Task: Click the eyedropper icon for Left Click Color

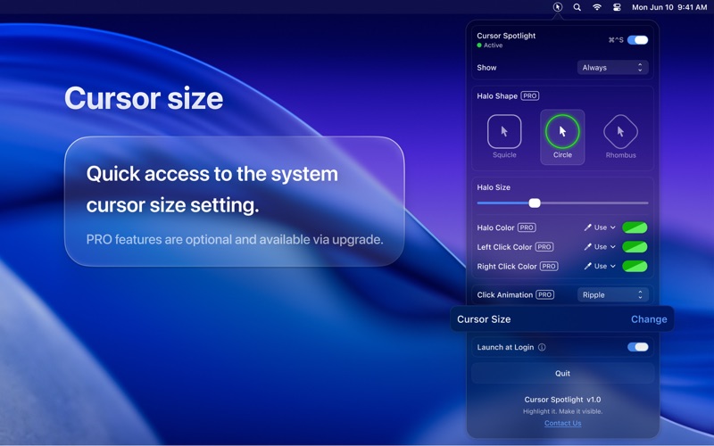Action: coord(587,247)
